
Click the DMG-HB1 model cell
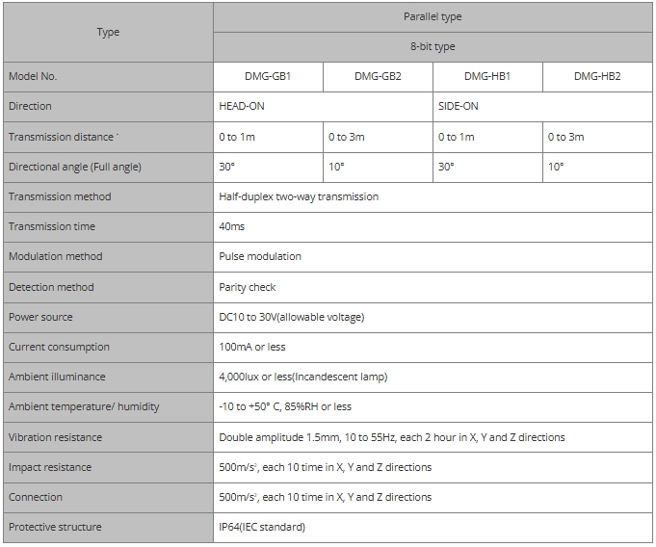487,76
